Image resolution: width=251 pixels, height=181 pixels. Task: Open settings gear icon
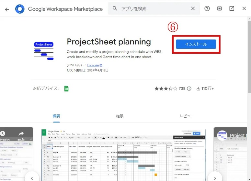point(219,8)
